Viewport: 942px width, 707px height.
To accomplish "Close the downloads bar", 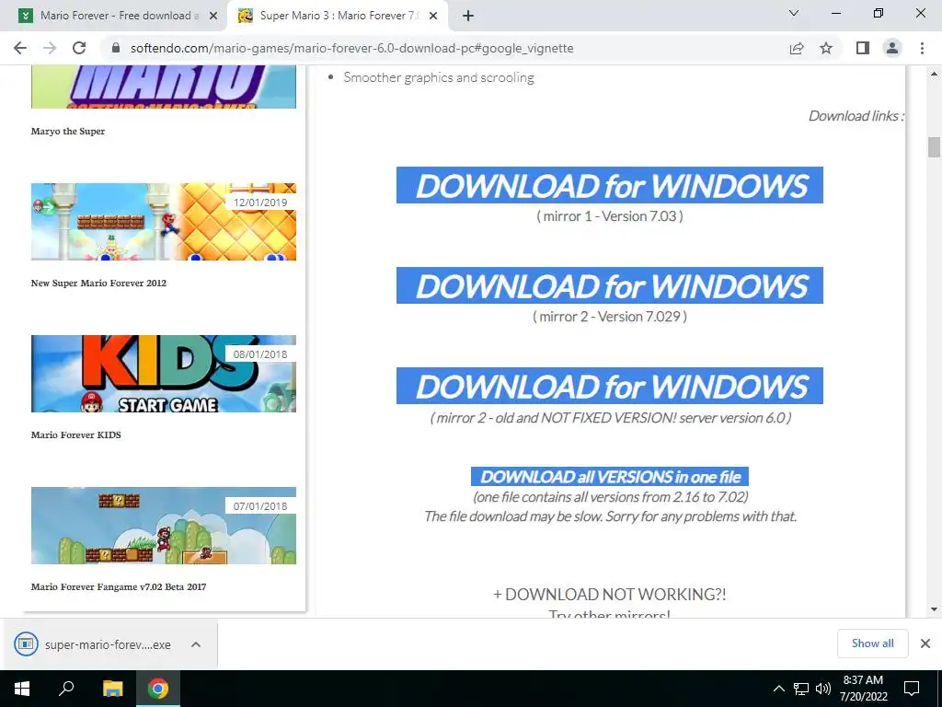I will pyautogui.click(x=925, y=643).
